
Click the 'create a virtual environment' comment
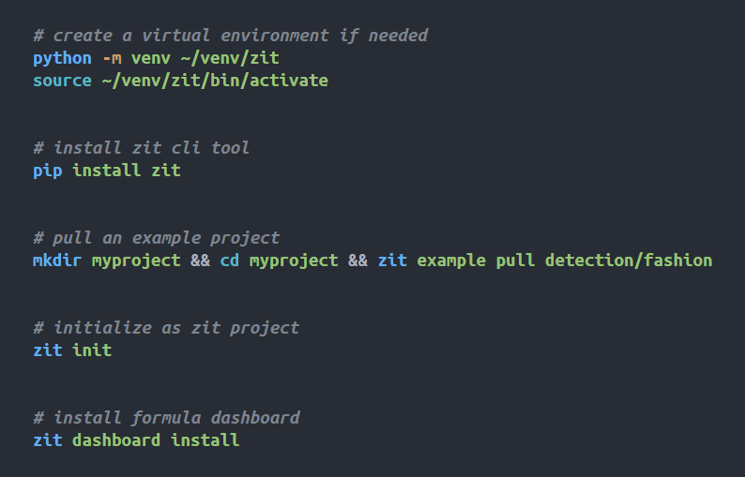[x=231, y=36]
